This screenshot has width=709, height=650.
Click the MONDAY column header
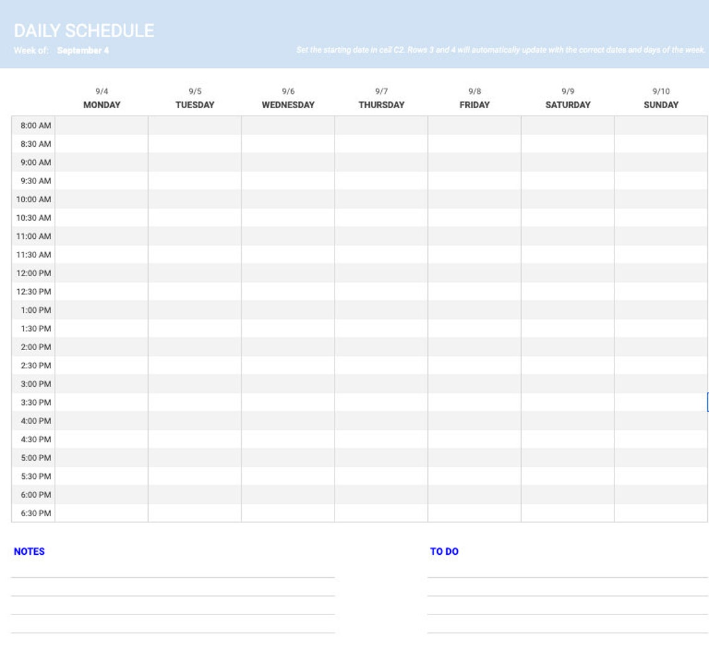[x=102, y=104]
